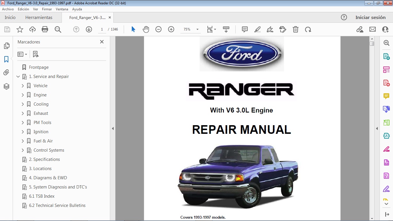The image size is (393, 221).
Task: Print the repair manual
Action: click(x=45, y=29)
